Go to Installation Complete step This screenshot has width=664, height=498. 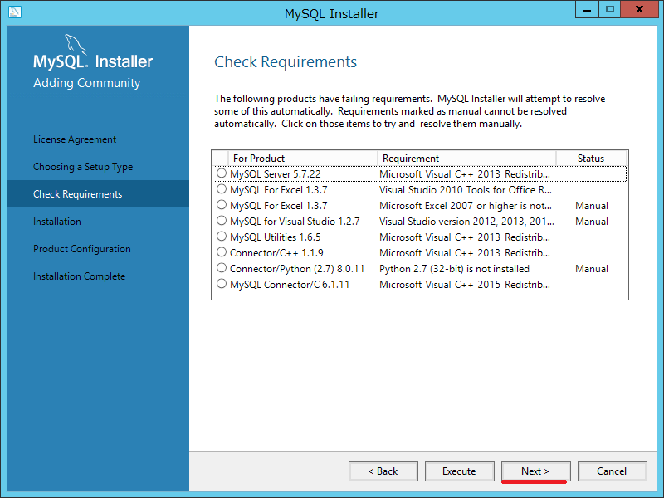(x=79, y=276)
